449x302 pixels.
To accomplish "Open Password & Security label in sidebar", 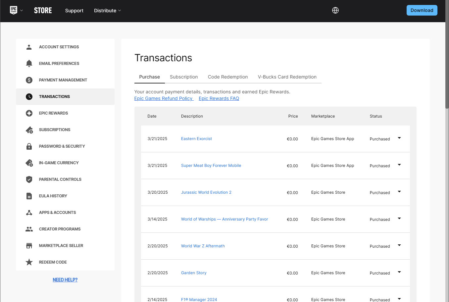I will click(62, 146).
